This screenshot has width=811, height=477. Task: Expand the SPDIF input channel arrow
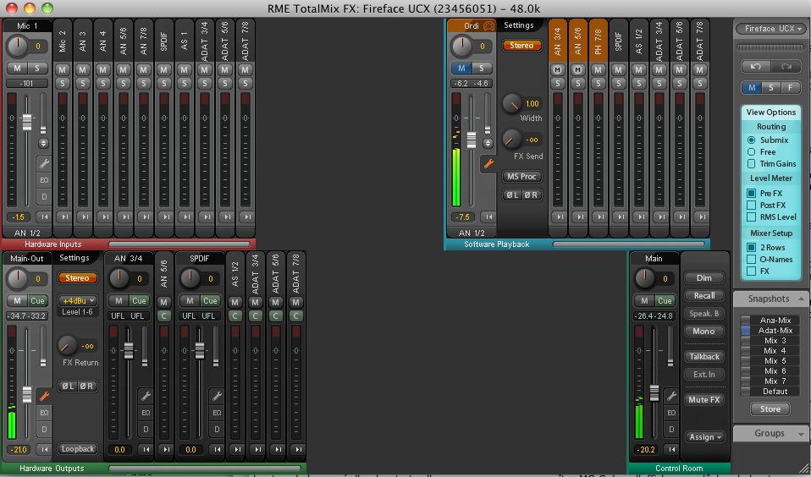tap(166, 217)
